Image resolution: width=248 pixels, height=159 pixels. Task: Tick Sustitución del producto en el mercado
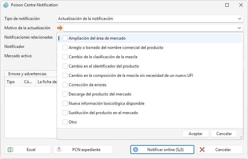tap(65, 113)
